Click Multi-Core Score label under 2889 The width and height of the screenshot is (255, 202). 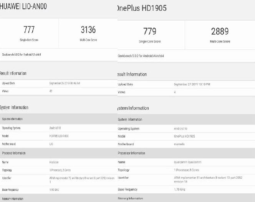pos(220,41)
